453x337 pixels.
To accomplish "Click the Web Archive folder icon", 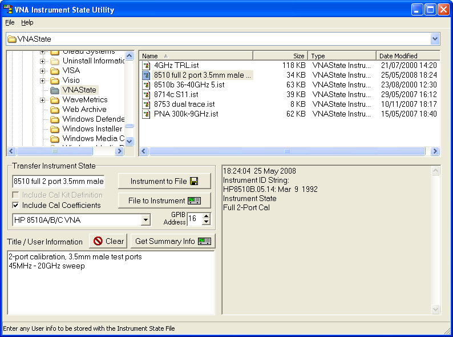I will [x=55, y=110].
